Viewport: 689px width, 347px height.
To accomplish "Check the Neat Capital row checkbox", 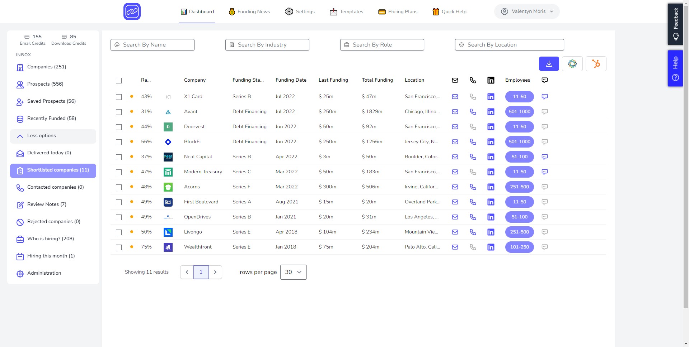I will pyautogui.click(x=119, y=157).
